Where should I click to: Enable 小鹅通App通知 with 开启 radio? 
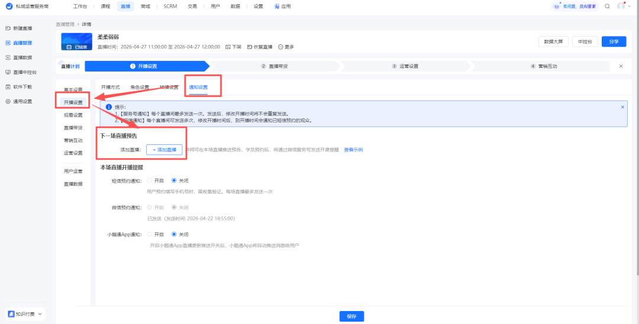pyautogui.click(x=150, y=235)
